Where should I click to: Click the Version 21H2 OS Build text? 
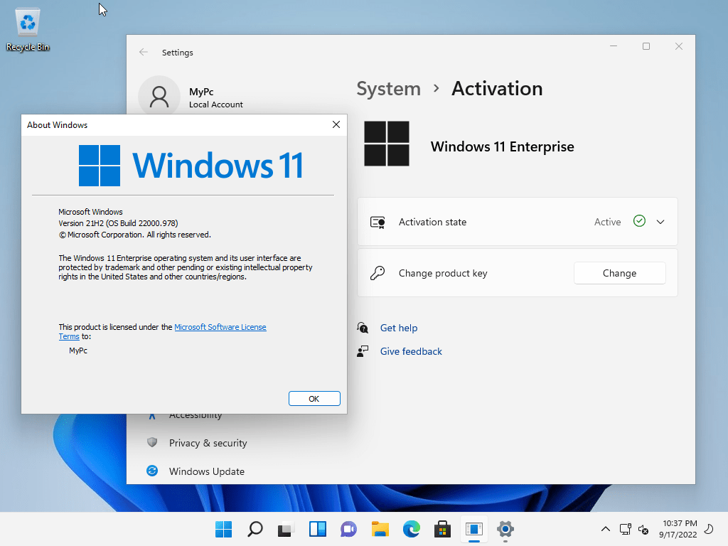coord(118,223)
